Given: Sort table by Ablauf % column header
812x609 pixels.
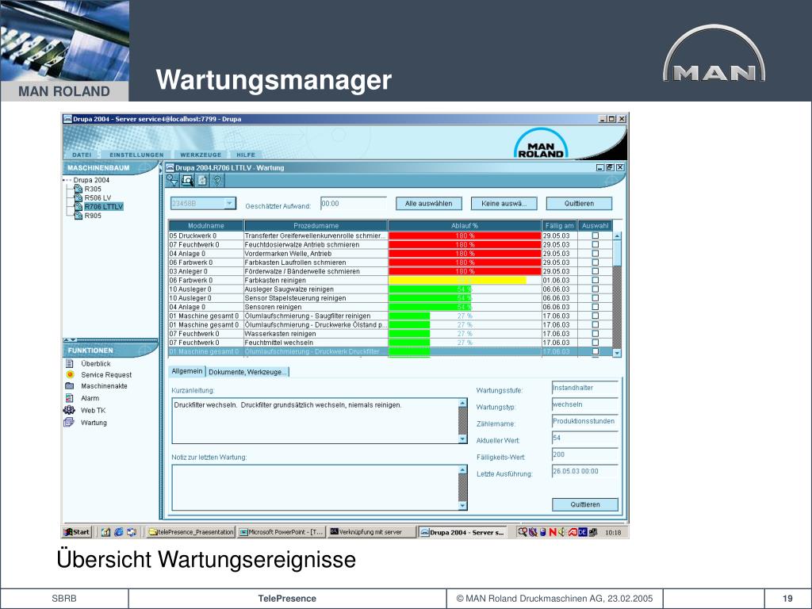Looking at the screenshot, I should click(465, 226).
